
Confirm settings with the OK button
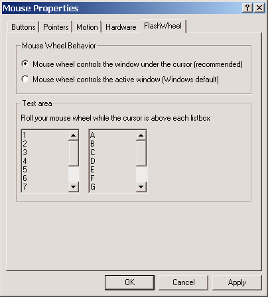click(x=129, y=282)
